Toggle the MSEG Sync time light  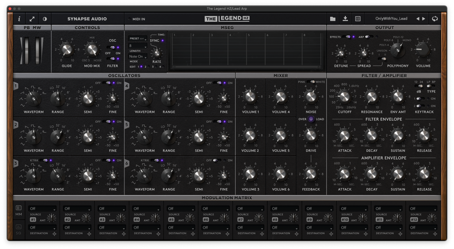163,40
